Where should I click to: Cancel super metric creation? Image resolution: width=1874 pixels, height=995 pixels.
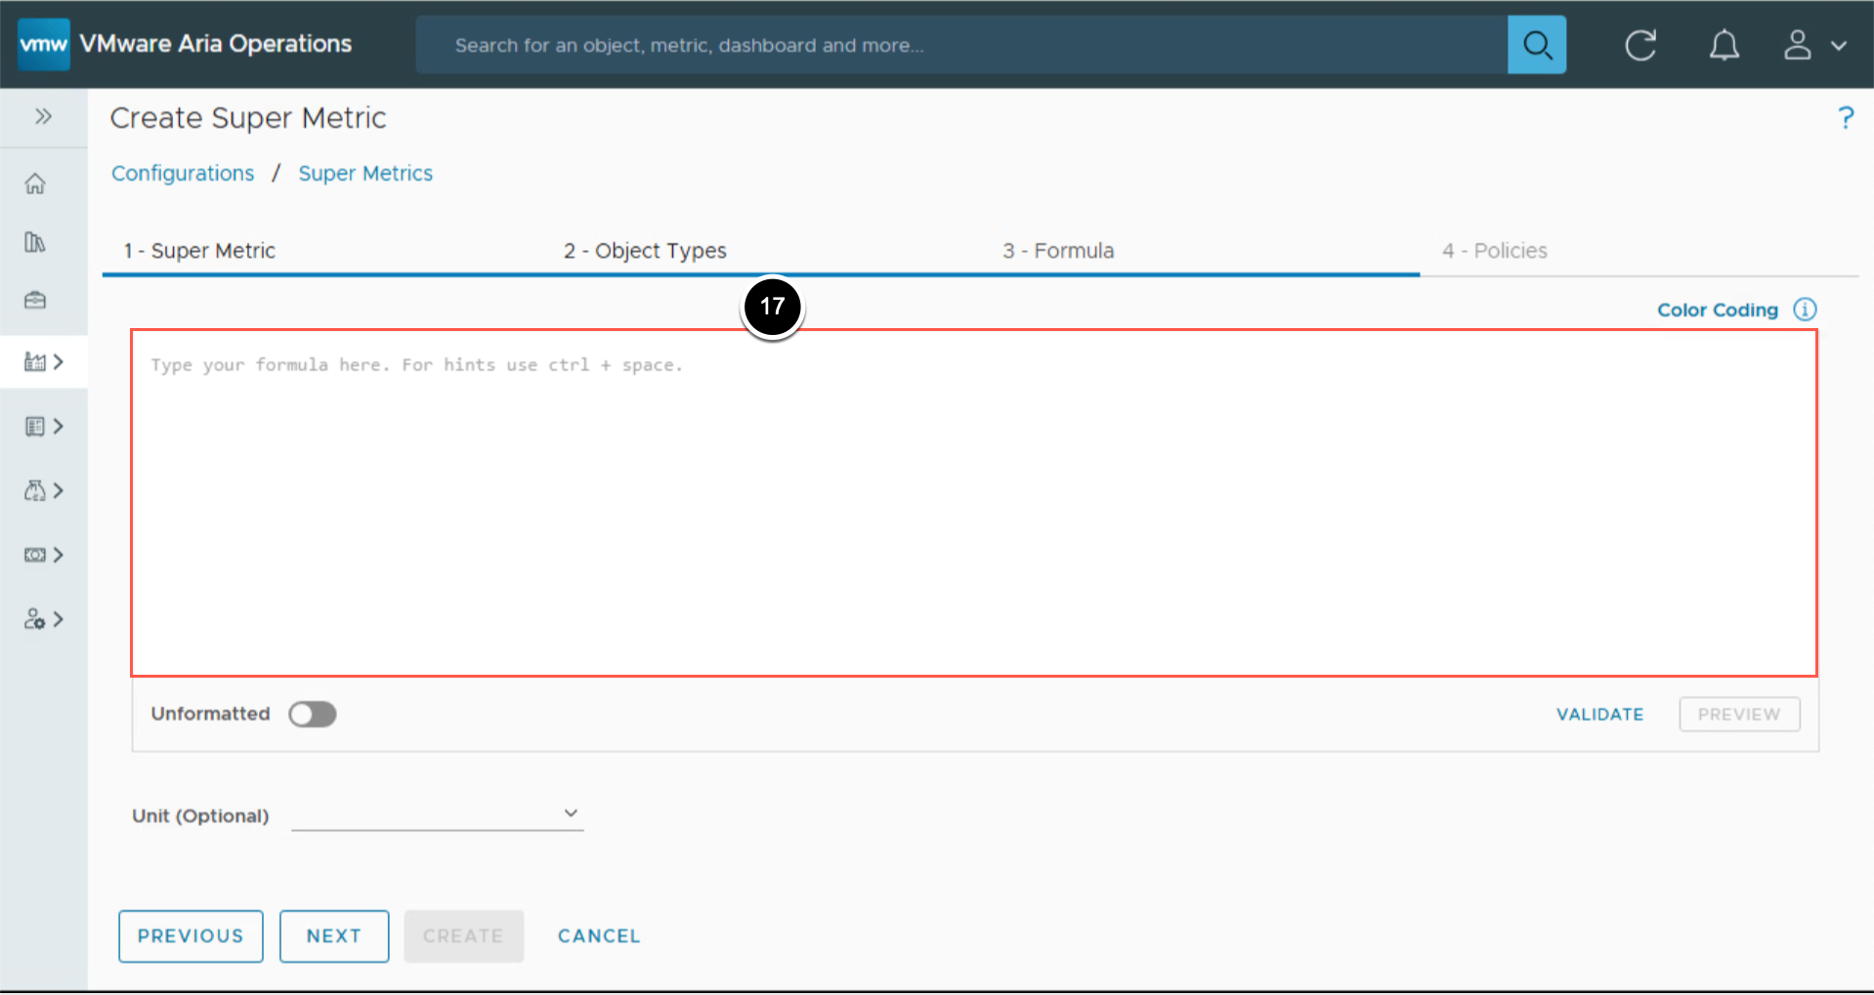tap(599, 935)
